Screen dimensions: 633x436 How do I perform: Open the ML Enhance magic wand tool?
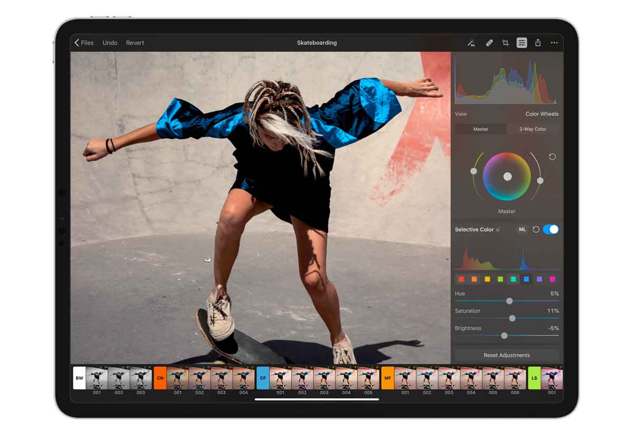coord(471,43)
